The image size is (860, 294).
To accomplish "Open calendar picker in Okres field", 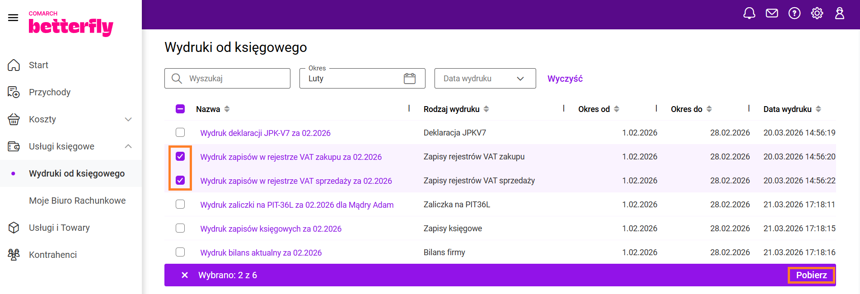I will (409, 79).
